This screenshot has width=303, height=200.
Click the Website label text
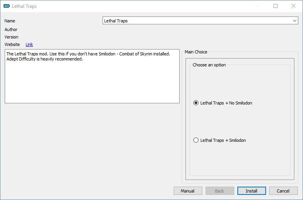click(x=12, y=44)
